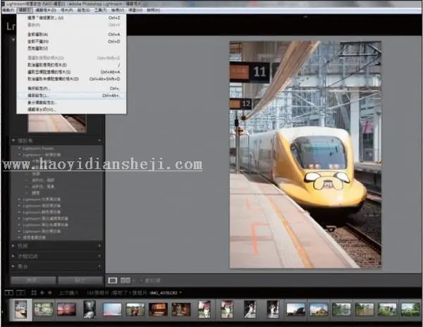The image size is (423, 327).
Task: Open the View (V) menu
Action: [118, 10]
